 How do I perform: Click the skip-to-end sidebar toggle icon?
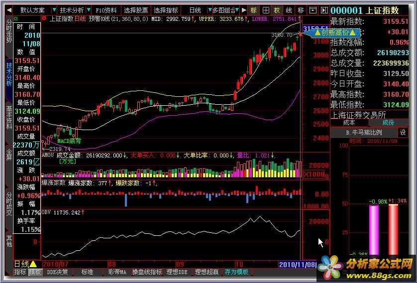(324, 10)
